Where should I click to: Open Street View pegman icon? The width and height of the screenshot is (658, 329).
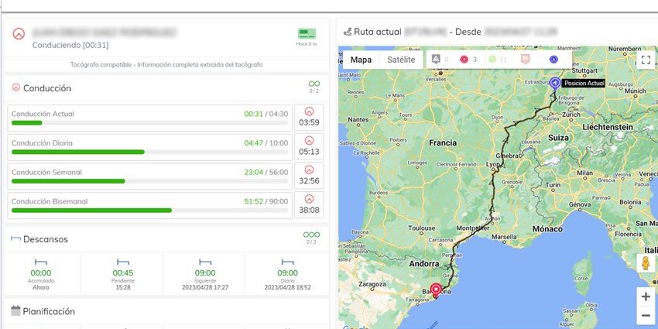click(646, 263)
